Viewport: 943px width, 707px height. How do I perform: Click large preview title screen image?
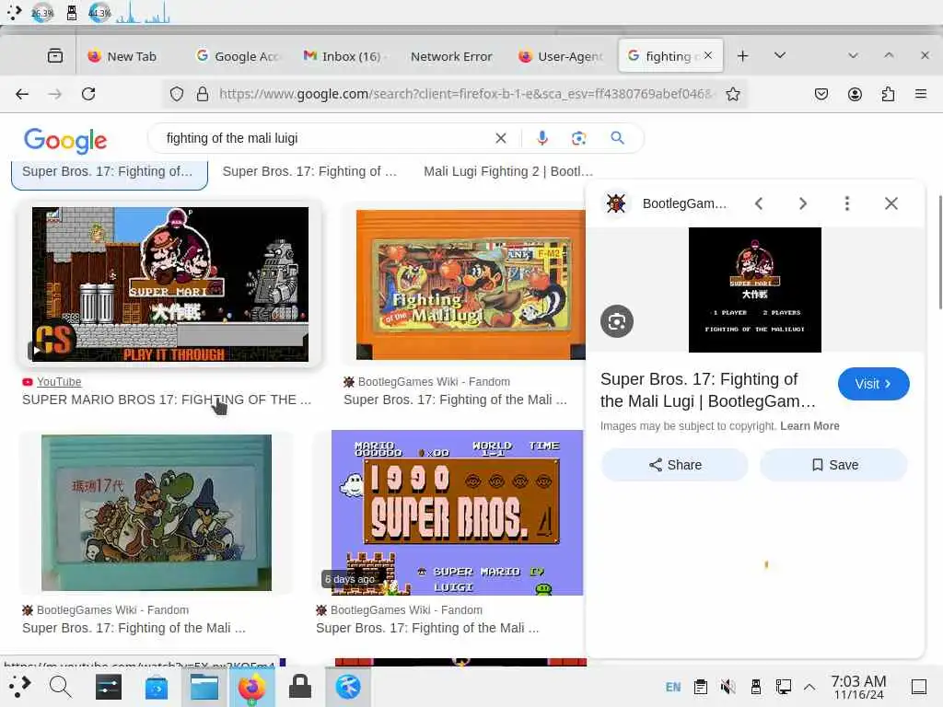click(755, 290)
